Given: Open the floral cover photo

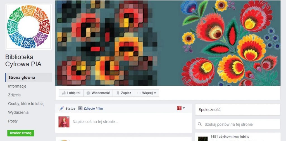Looking at the screenshot, I should (x=168, y=43).
